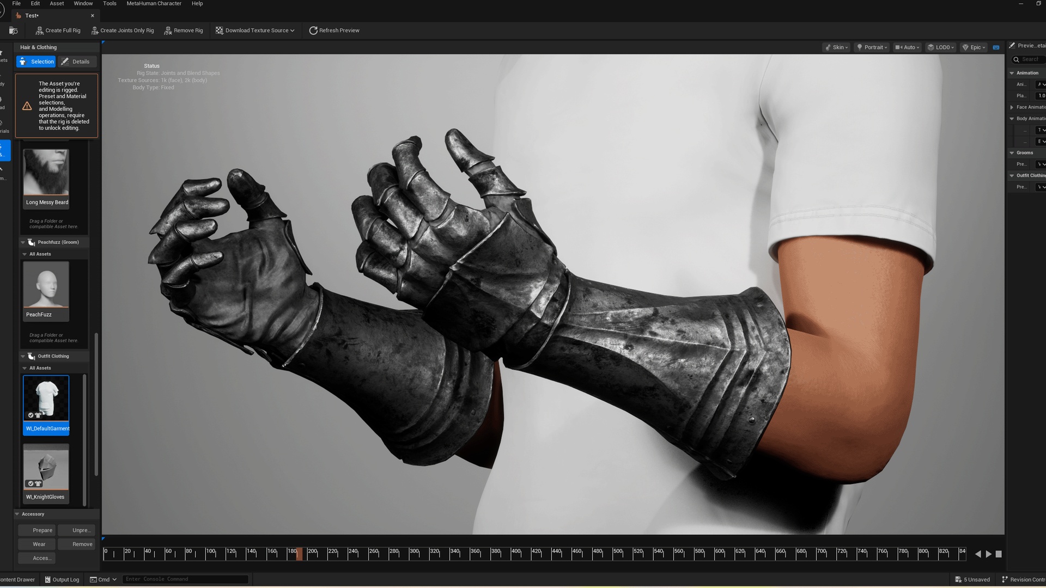Click the browse-to-asset icon in toolbar
The width and height of the screenshot is (1046, 588).
(13, 30)
